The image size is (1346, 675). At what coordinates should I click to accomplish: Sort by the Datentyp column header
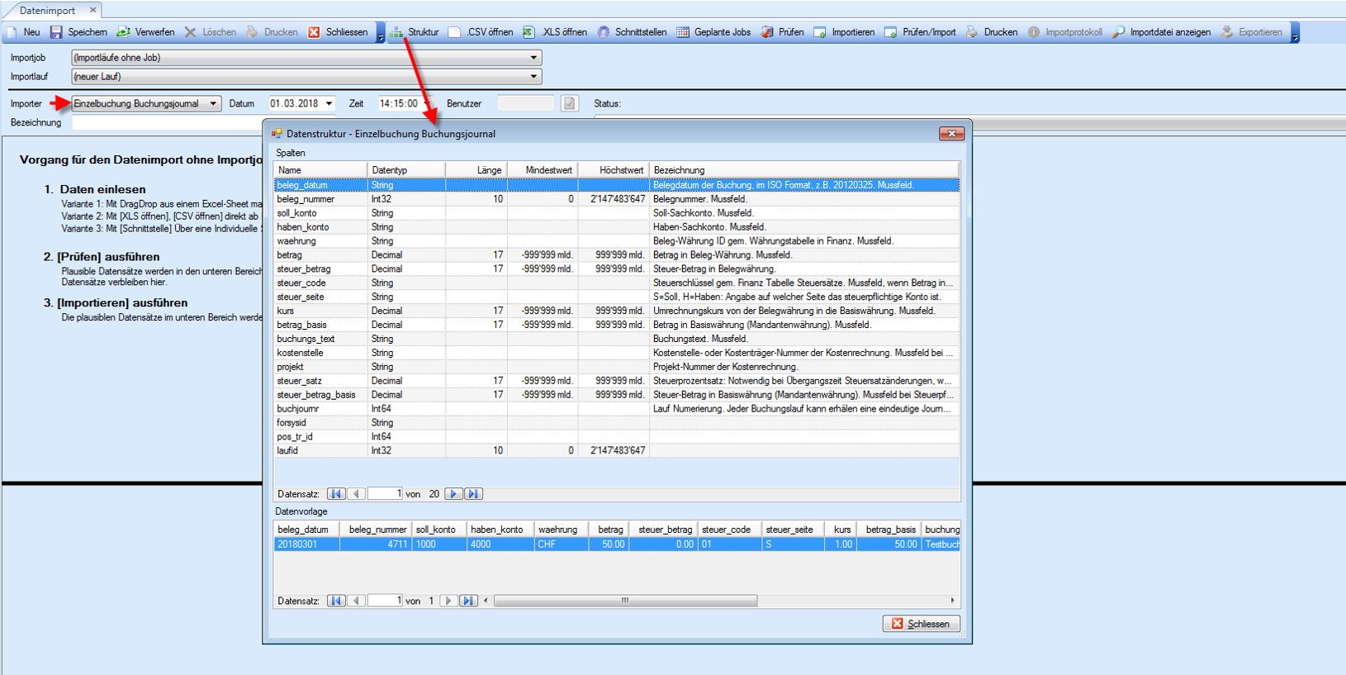point(405,170)
